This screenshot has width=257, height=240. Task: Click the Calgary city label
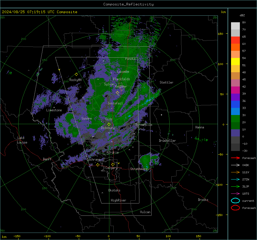click(111, 168)
